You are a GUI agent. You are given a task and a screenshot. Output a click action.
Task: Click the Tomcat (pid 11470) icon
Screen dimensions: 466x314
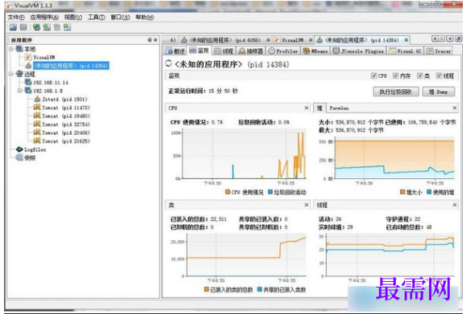pos(37,108)
